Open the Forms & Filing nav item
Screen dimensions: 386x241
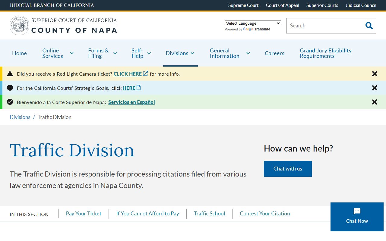[98, 53]
